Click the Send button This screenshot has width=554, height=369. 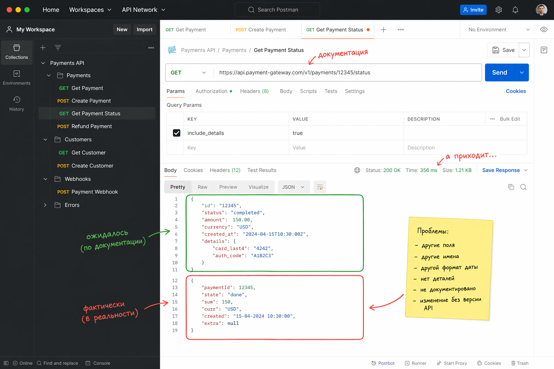coord(500,73)
